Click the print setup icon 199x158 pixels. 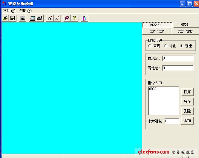(32, 18)
